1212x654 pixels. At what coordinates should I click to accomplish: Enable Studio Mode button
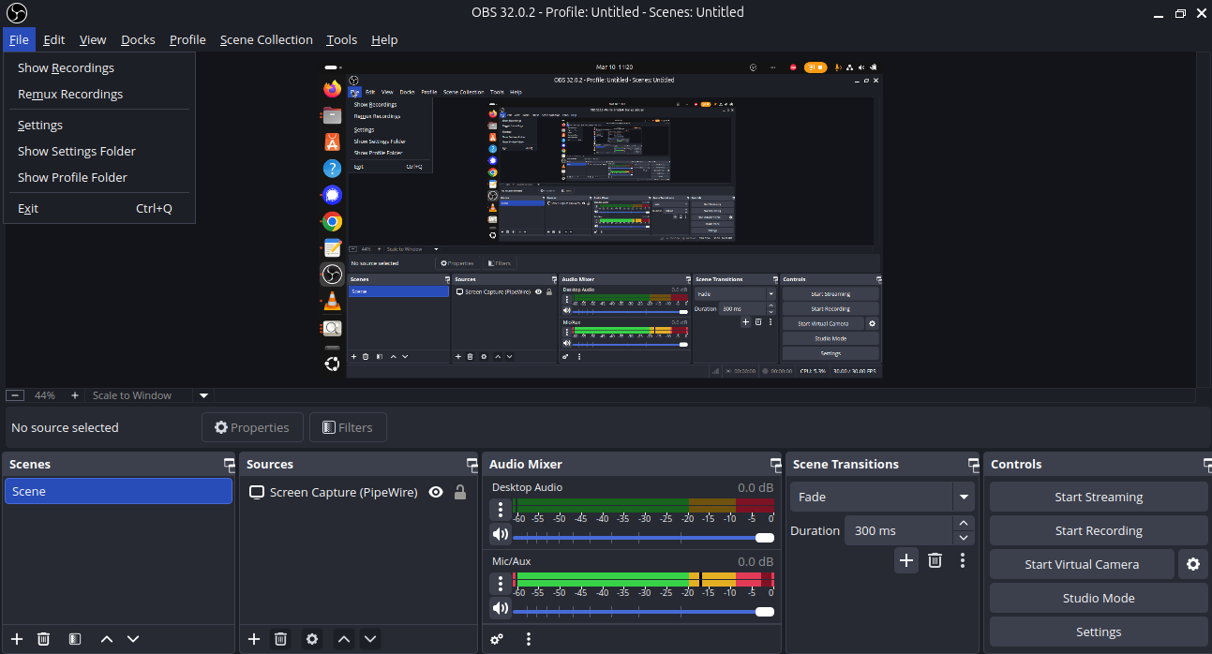click(1098, 598)
